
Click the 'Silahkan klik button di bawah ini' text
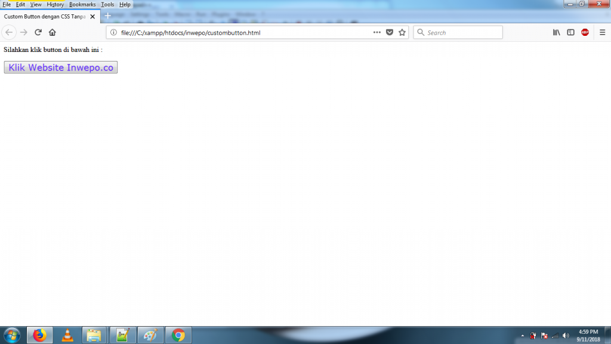click(x=53, y=50)
